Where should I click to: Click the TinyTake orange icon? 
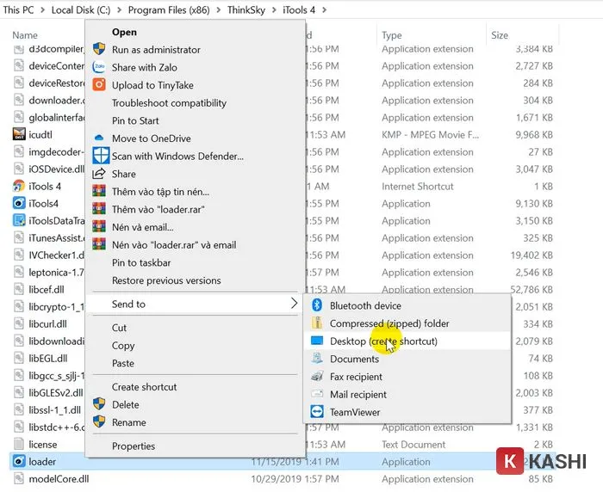pos(99,84)
